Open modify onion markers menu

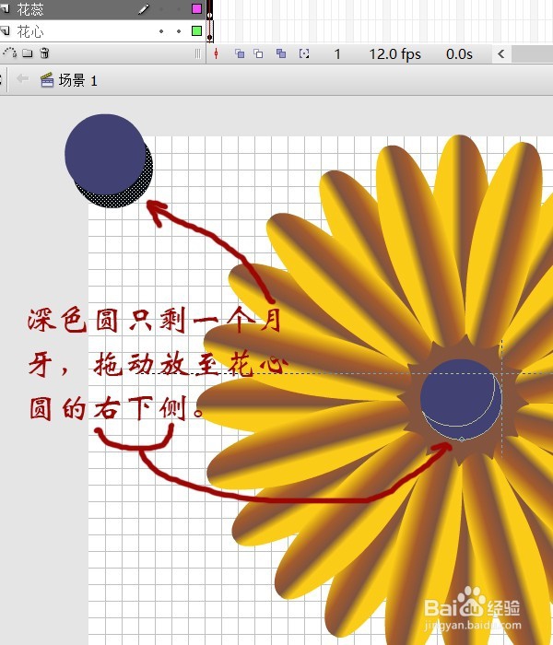(304, 53)
